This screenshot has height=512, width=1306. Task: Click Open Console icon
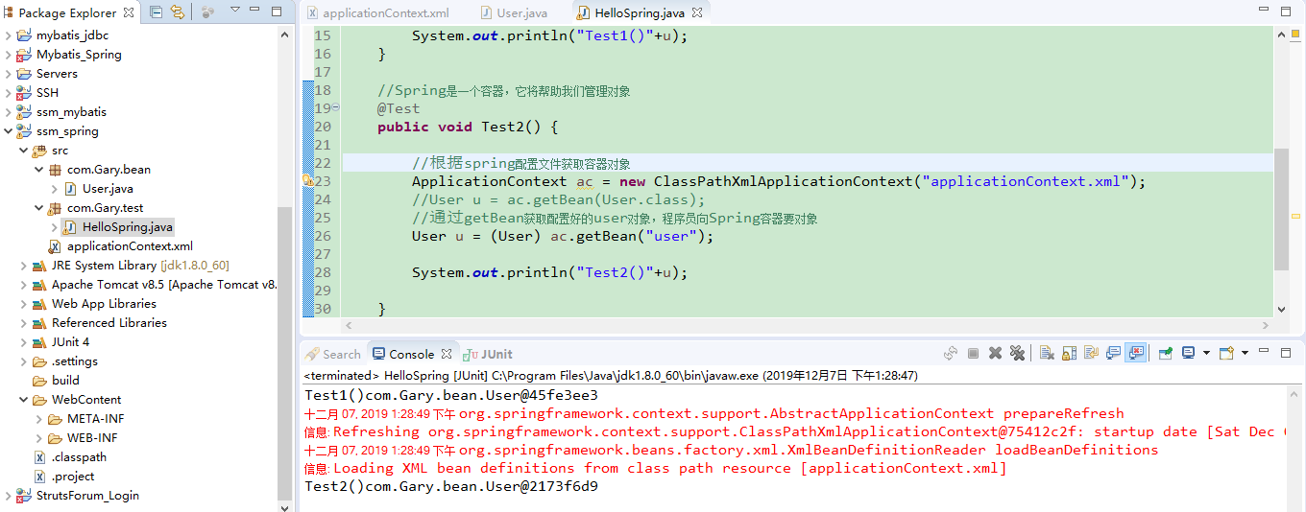[1226, 354]
